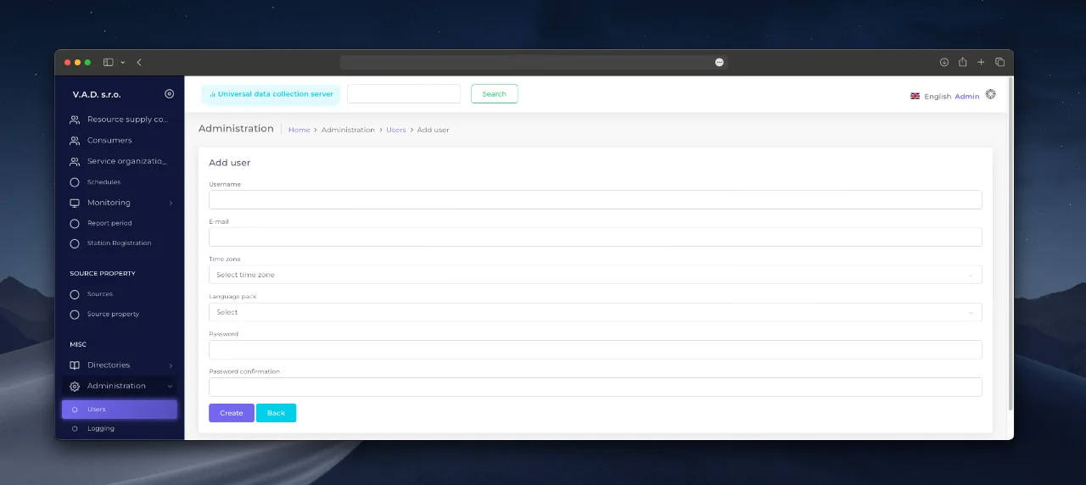1086x485 pixels.
Task: Show browser downloads
Action: (x=943, y=62)
